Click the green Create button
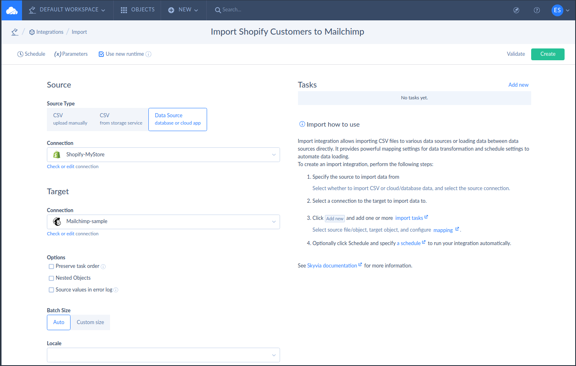This screenshot has height=366, width=576. click(548, 54)
